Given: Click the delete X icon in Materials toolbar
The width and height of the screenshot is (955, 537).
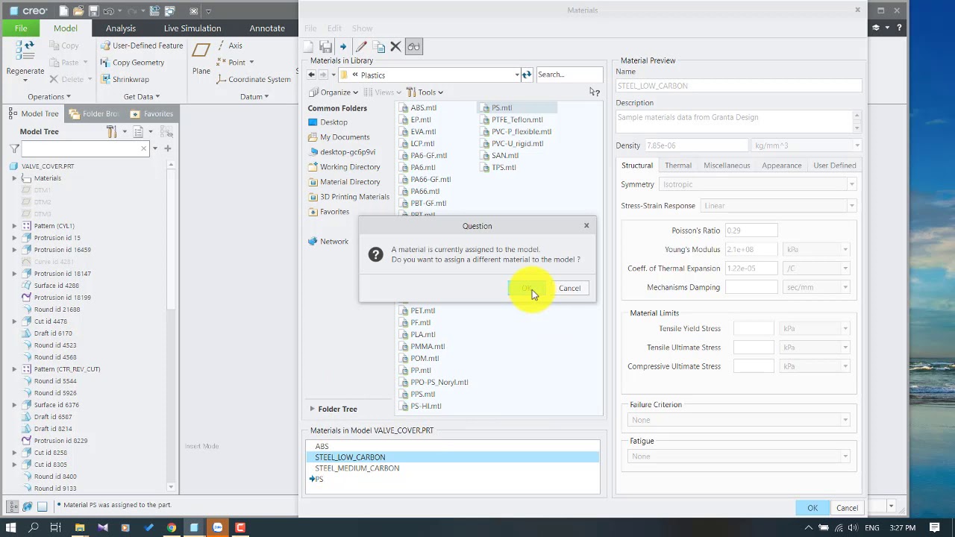Looking at the screenshot, I should 395,47.
